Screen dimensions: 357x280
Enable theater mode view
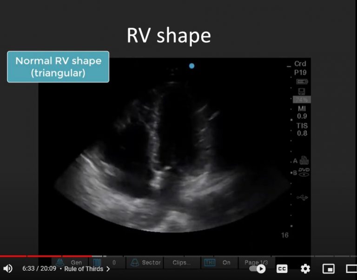[x=351, y=269]
